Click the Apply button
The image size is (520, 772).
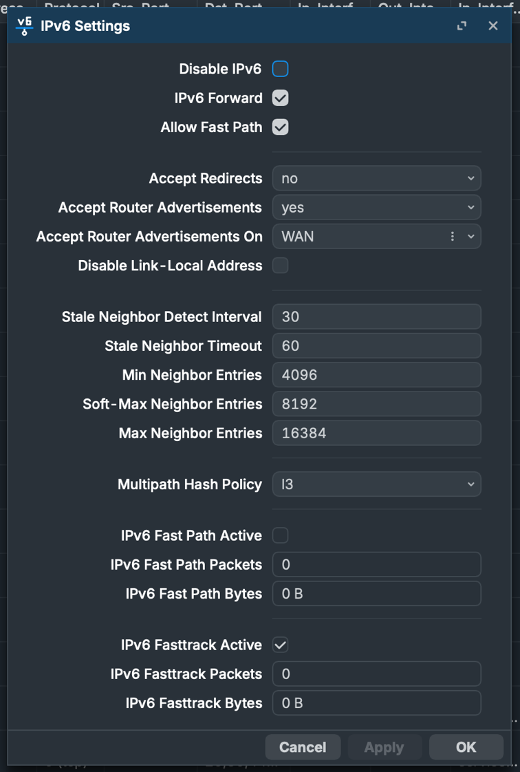[x=384, y=747]
